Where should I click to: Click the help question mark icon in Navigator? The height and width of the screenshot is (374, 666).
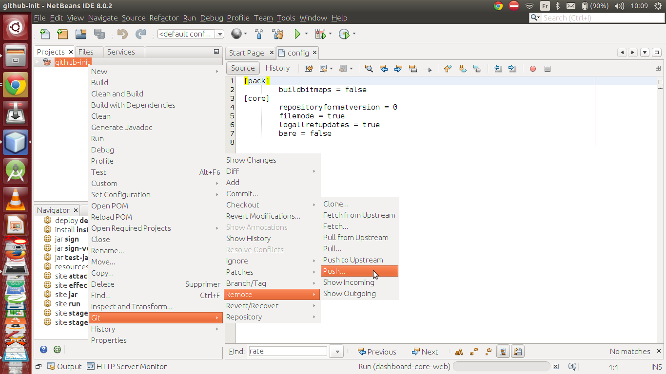[44, 349]
